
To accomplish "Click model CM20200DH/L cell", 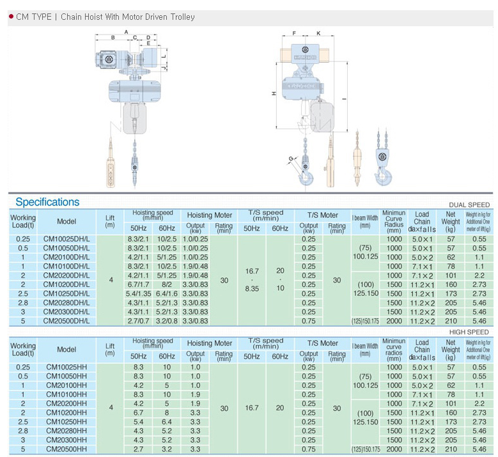I will tap(66, 275).
